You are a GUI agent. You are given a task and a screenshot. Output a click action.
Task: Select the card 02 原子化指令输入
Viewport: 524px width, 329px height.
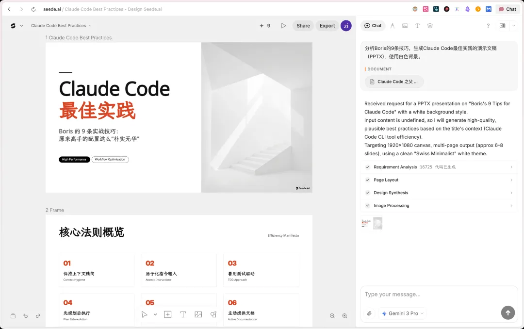[x=179, y=270]
